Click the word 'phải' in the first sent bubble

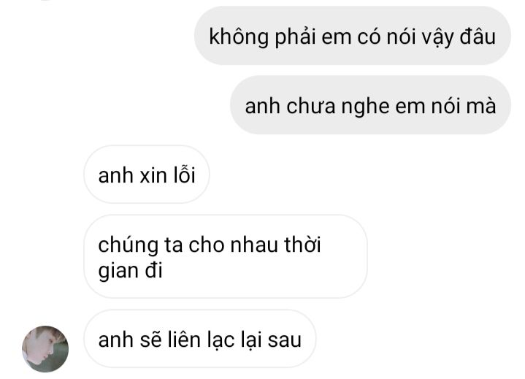click(x=295, y=37)
